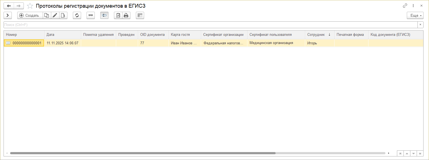Viewport: 429px width, 160px height.
Task: Click the Код документа (ЕГИСЗ) header
Action: [x=396, y=35]
